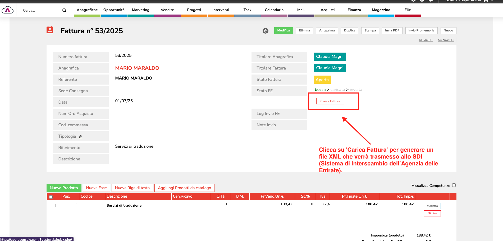The width and height of the screenshot is (503, 241).
Task: Open the Vendite menu
Action: 167,10
